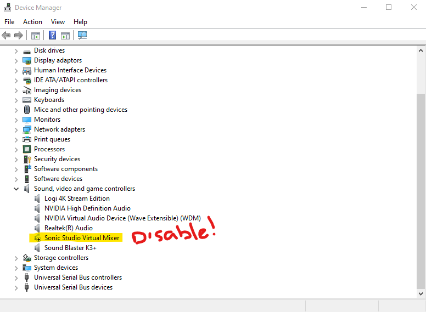Click the IDE ATA/ATAPI controllers icon
Image resolution: width=426 pixels, height=312 pixels.
coord(27,80)
